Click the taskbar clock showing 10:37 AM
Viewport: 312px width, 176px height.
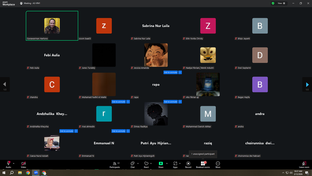pyautogui.click(x=298, y=173)
